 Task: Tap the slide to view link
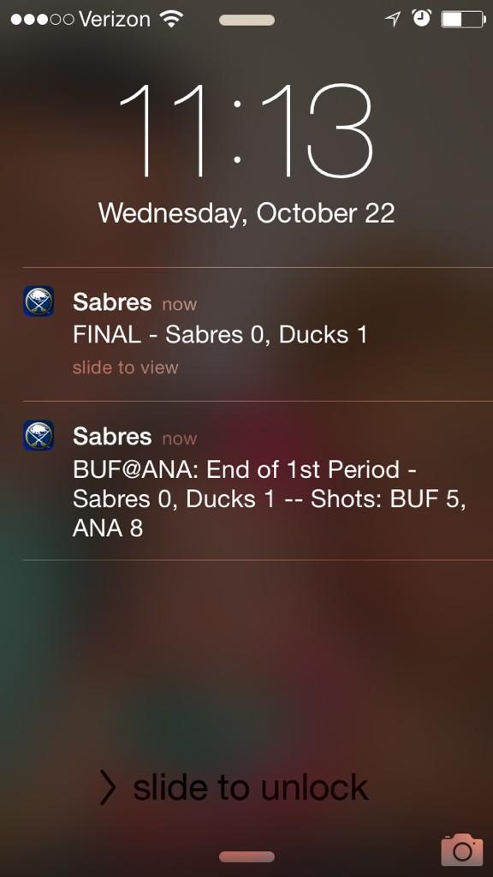(125, 367)
